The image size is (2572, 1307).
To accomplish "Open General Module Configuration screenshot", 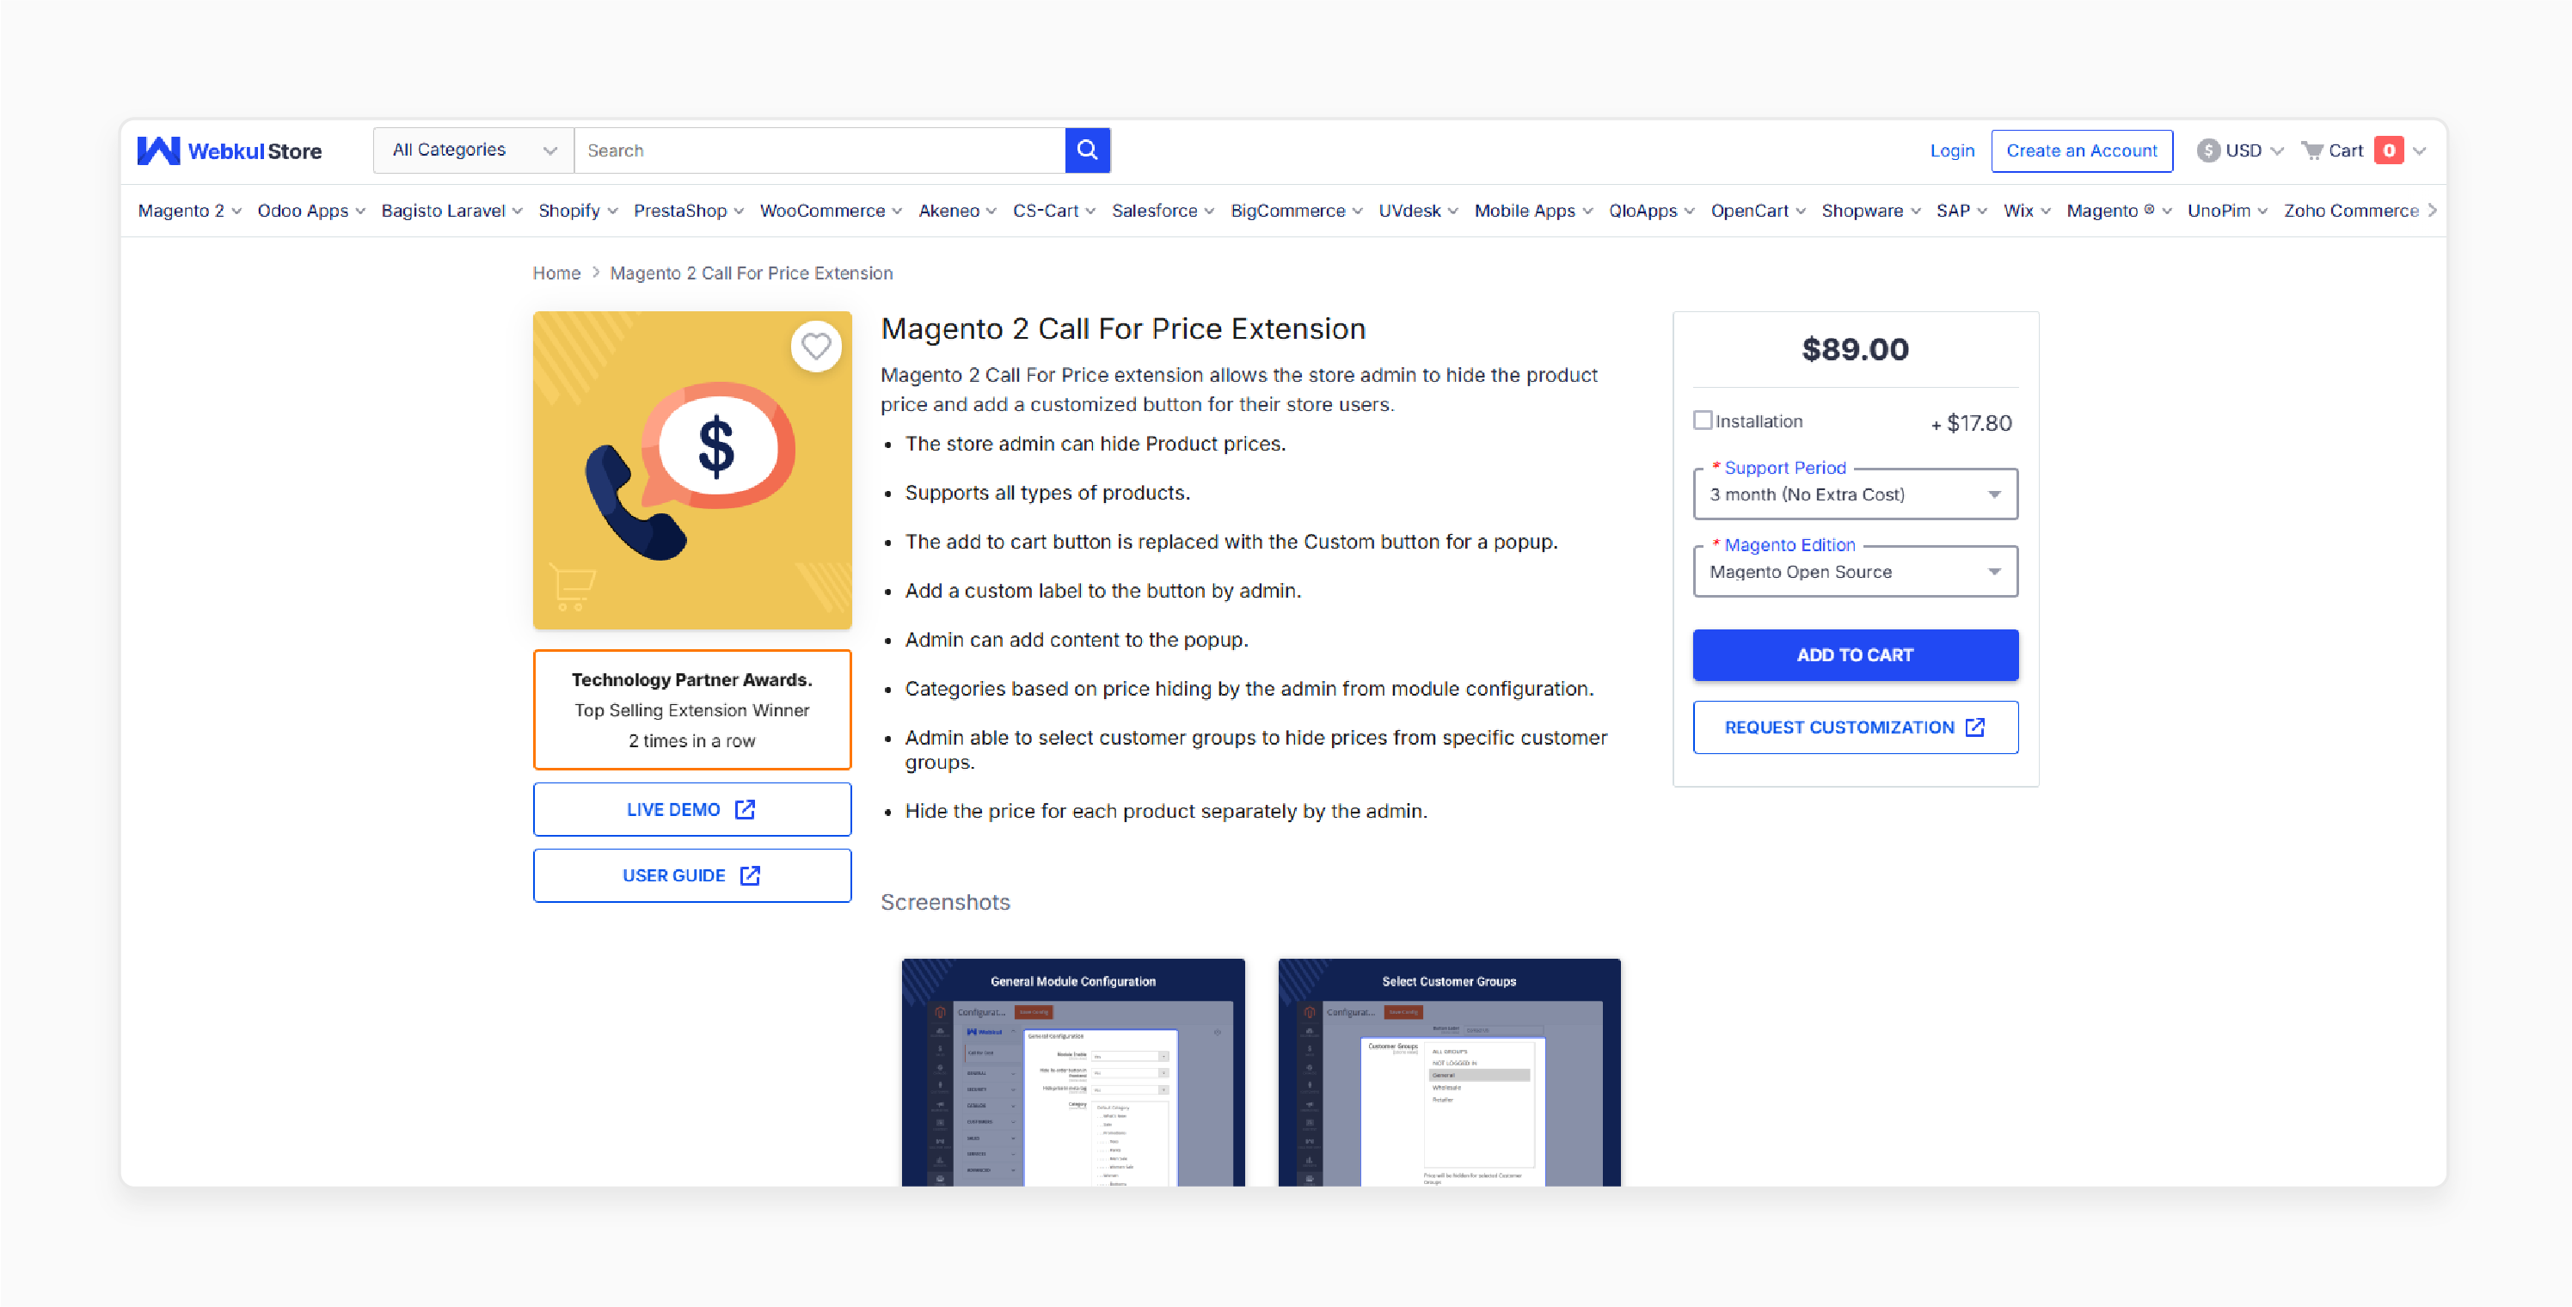I will [1072, 1071].
